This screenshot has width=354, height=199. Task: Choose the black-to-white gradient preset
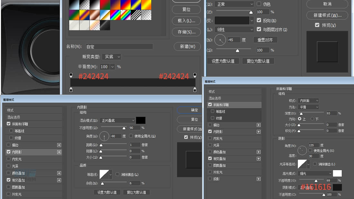coord(95,5)
